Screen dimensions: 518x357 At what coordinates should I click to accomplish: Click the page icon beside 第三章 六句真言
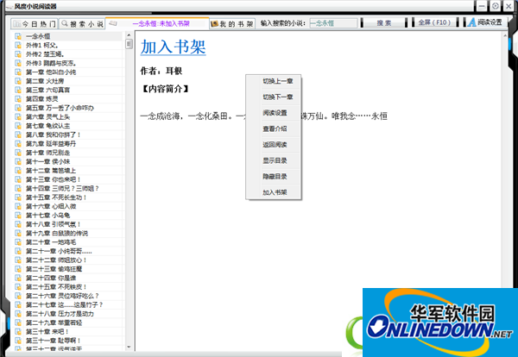[18, 90]
